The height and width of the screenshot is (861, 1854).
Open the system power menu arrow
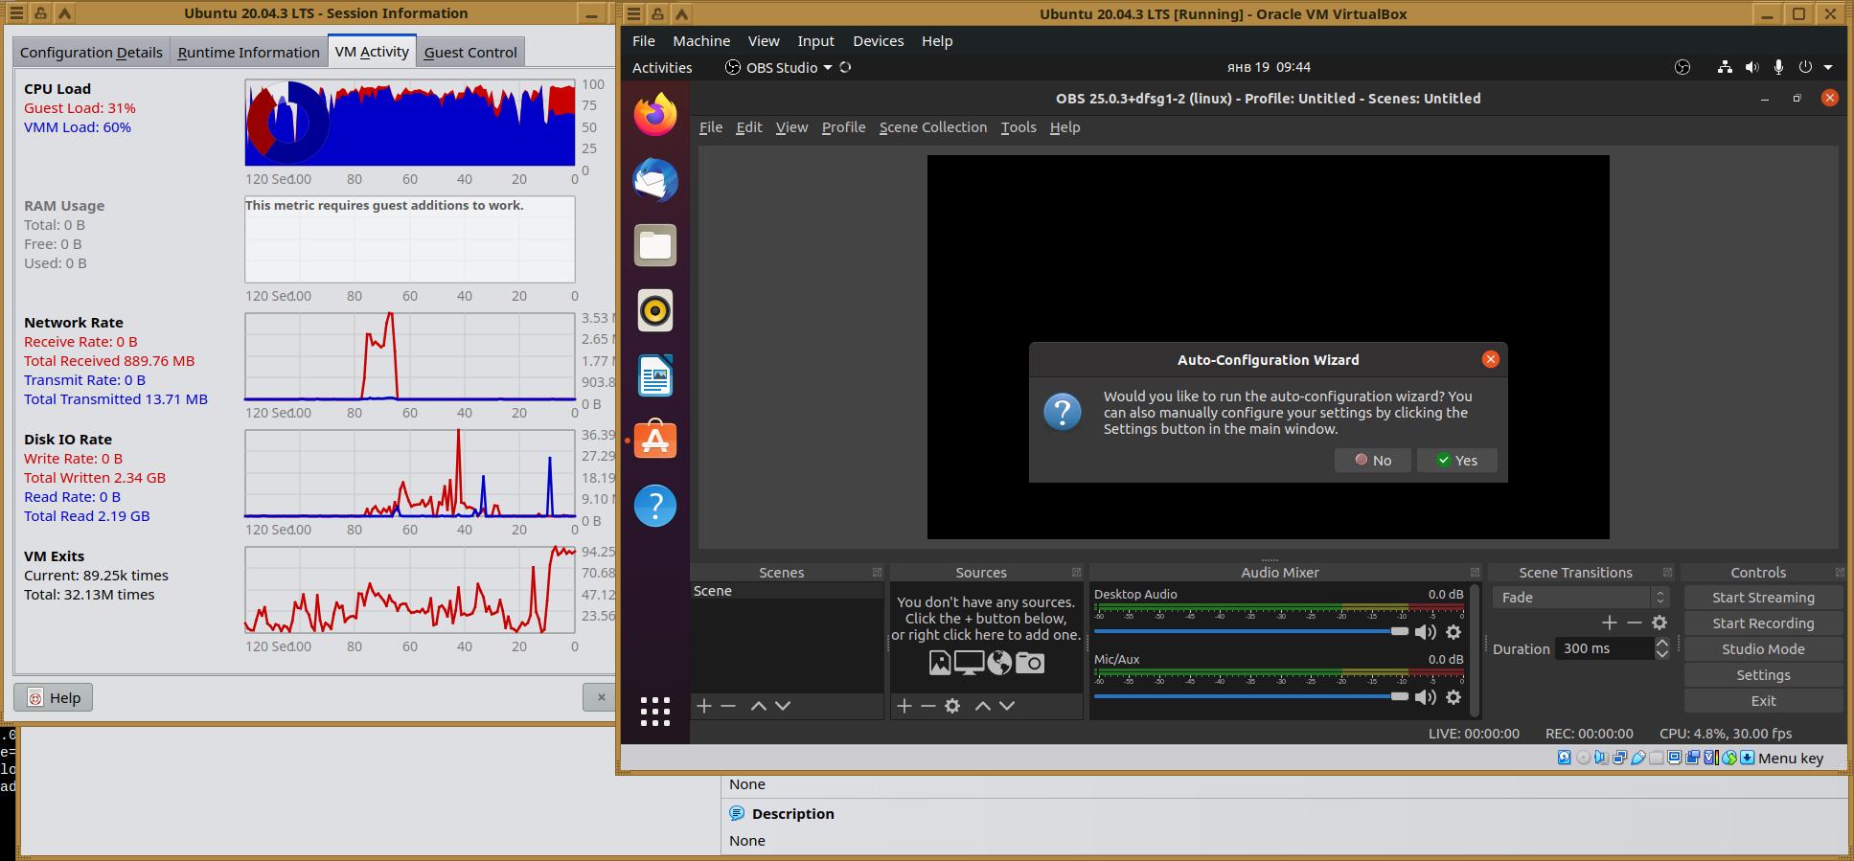coord(1828,68)
